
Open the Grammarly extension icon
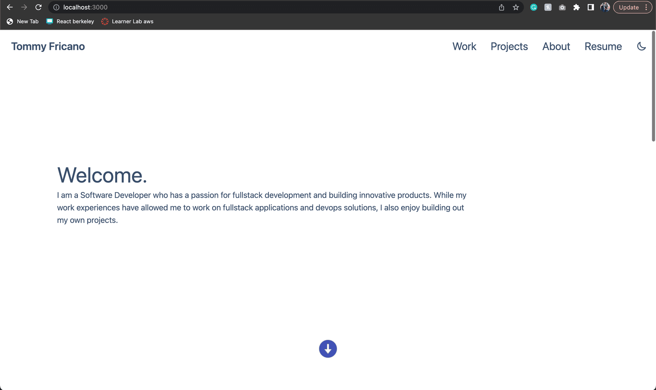coord(534,7)
